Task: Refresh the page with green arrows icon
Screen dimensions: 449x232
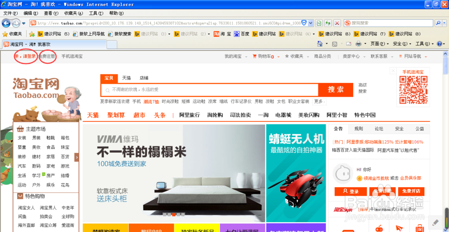Action: coord(328,23)
